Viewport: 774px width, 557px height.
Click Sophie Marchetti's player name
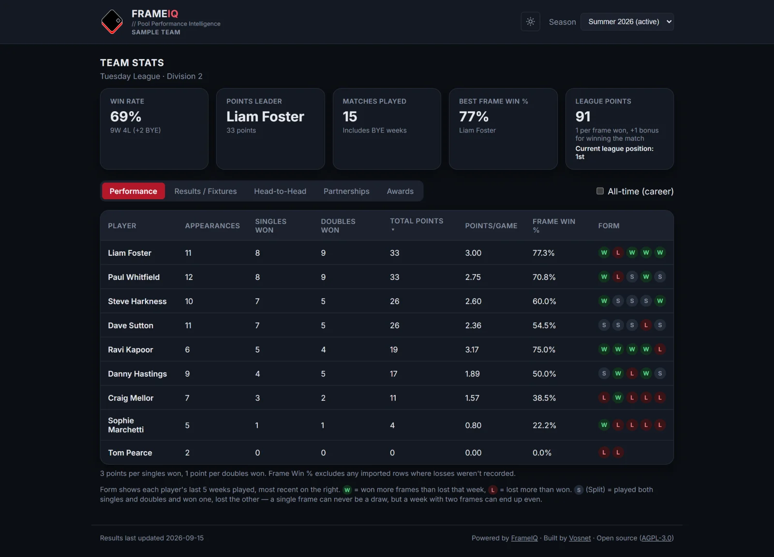126,425
